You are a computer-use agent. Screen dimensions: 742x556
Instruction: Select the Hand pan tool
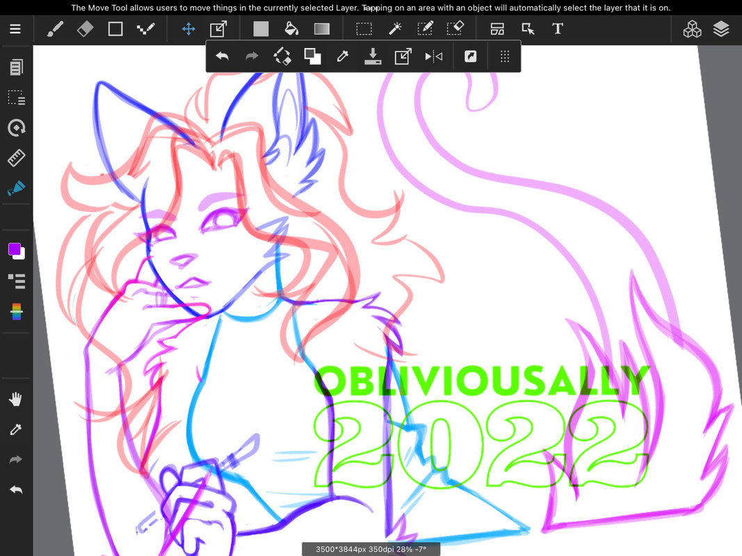tap(15, 400)
